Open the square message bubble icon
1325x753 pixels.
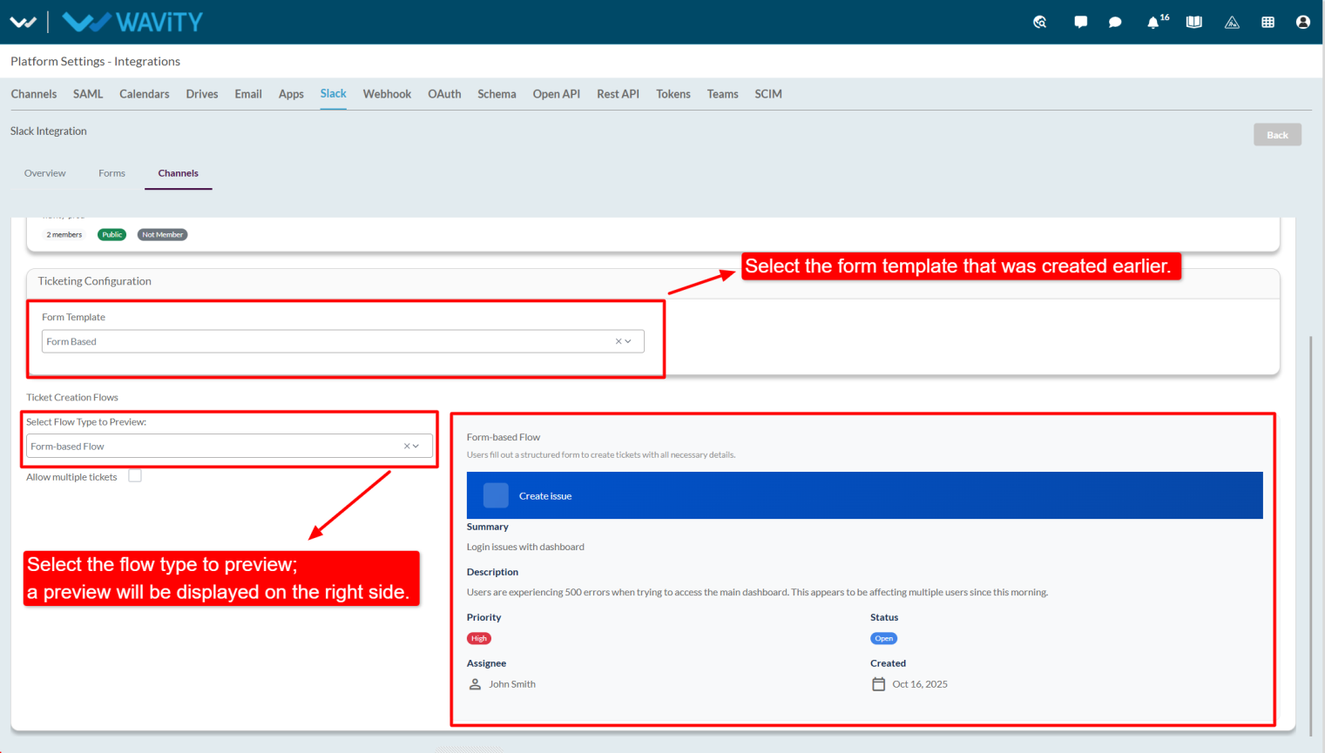coord(1080,22)
